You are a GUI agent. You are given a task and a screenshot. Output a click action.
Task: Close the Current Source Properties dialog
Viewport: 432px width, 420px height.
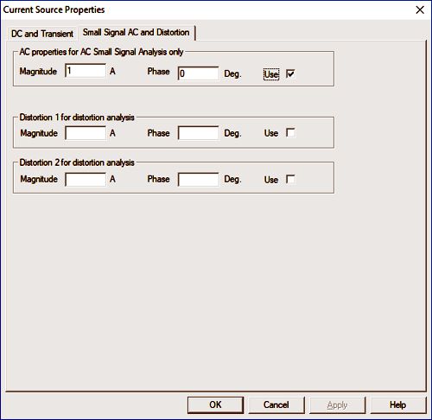pyautogui.click(x=420, y=10)
